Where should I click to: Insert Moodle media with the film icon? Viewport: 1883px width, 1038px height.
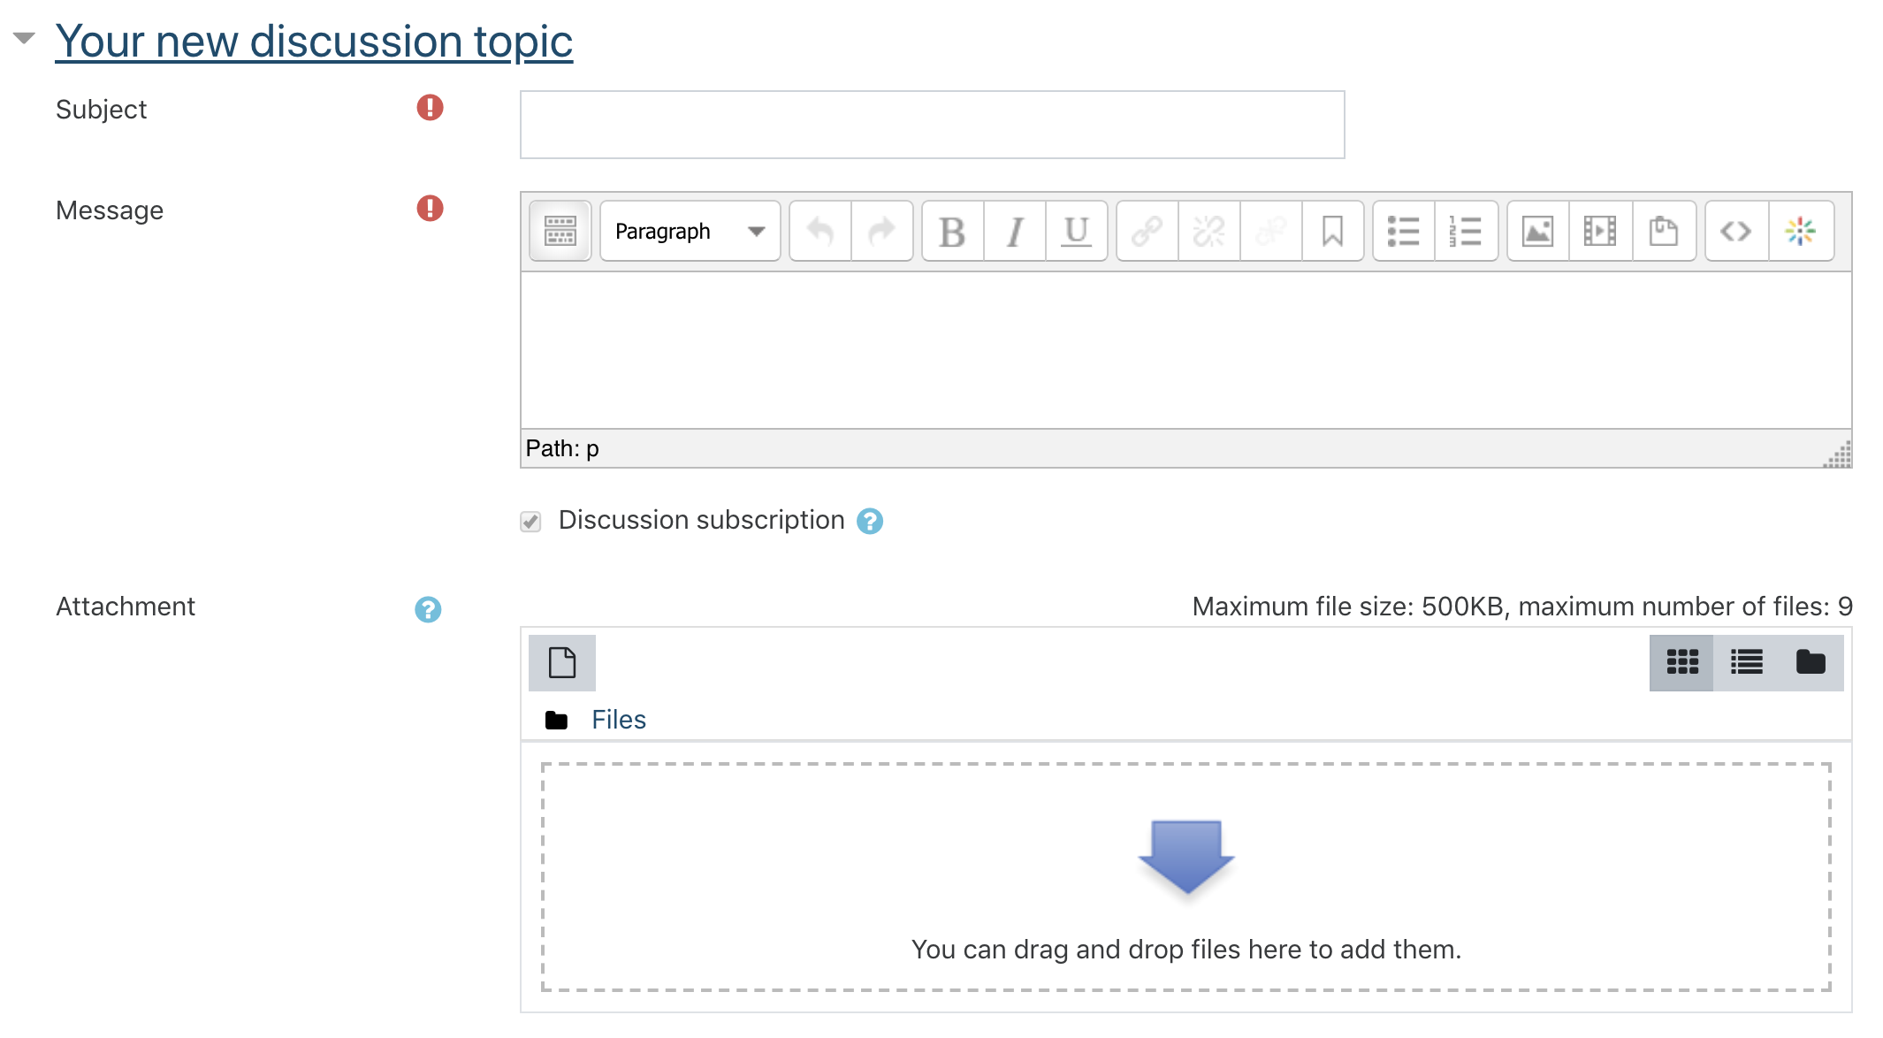[x=1600, y=232]
